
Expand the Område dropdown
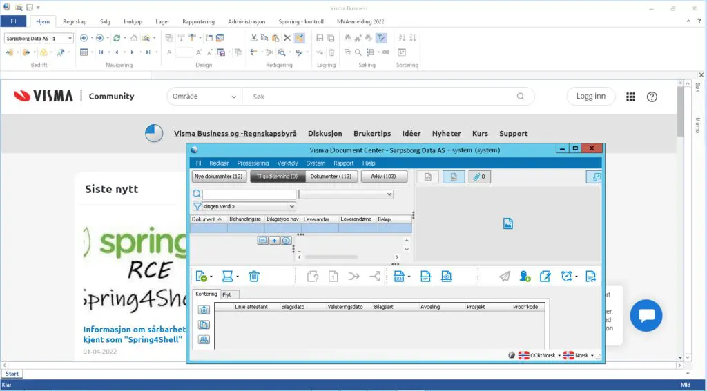204,97
